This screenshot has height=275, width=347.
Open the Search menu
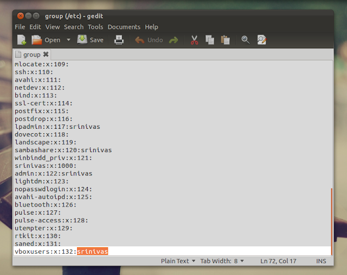[x=74, y=27]
